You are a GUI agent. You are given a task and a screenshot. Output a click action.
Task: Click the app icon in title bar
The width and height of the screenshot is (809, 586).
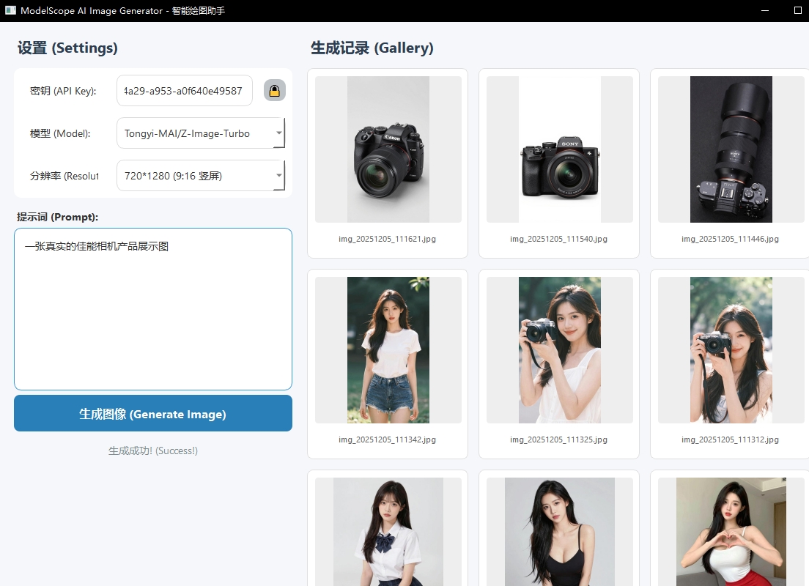[x=10, y=11]
